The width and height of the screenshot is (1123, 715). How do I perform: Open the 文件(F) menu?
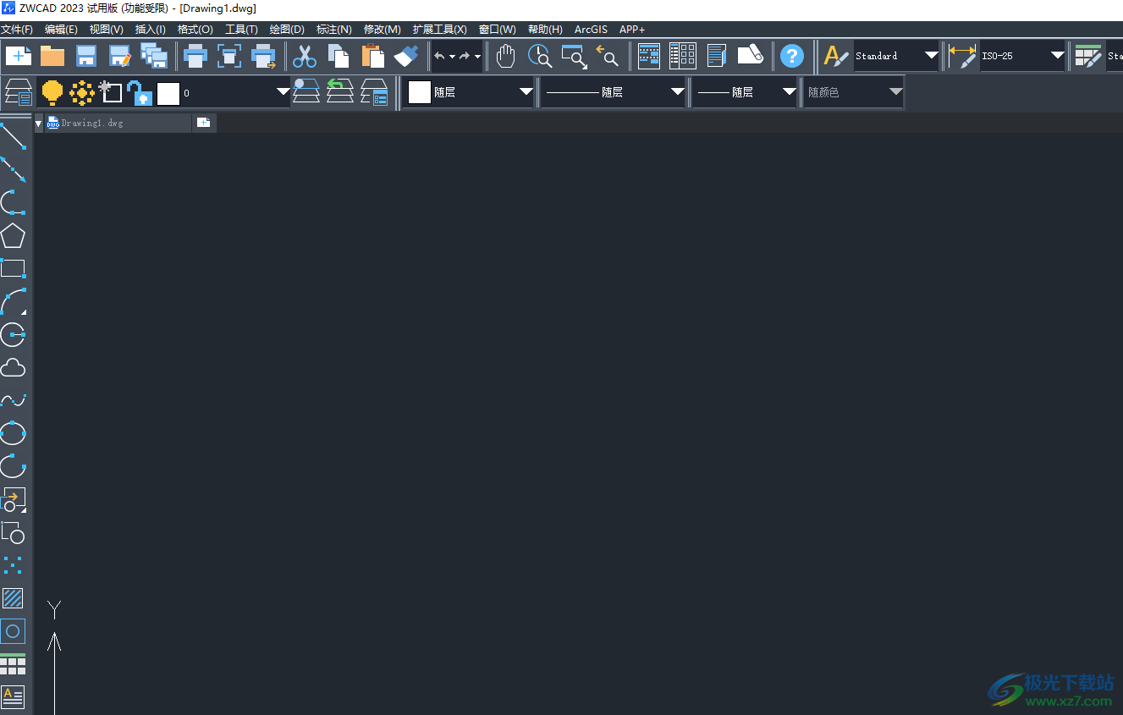pos(17,30)
